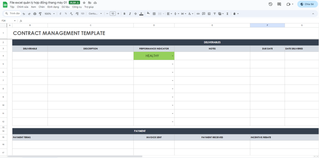Viewport: 319px width, 158px height.
Task: Increase font size with plus button
Action: coord(118,14)
